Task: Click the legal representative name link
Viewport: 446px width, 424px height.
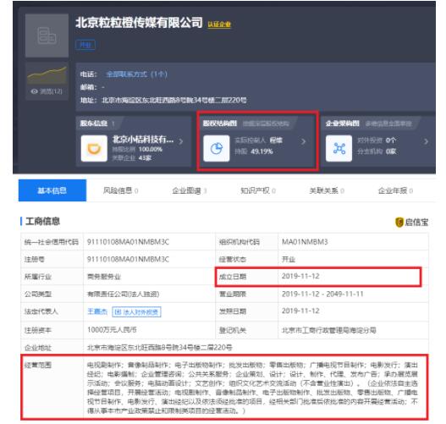Action: pos(97,311)
